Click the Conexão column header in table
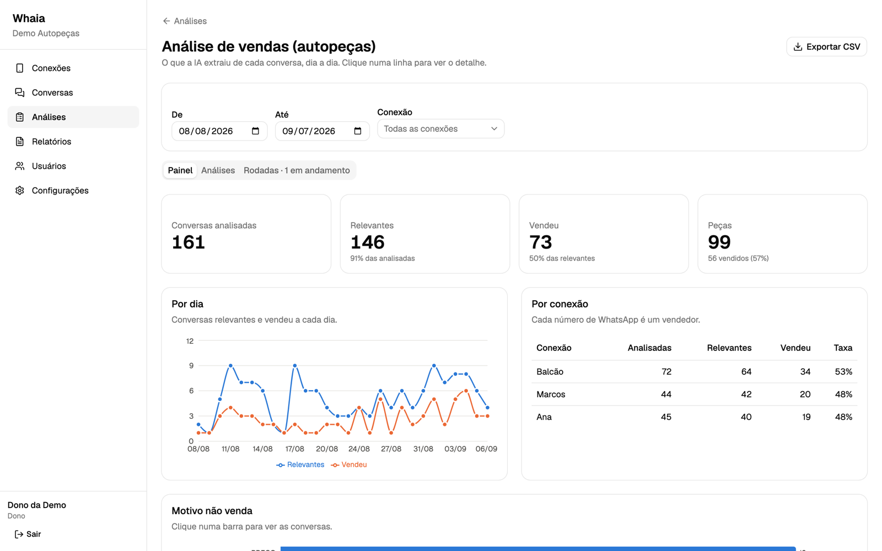Screen dimensions: 882x551 click(554, 348)
